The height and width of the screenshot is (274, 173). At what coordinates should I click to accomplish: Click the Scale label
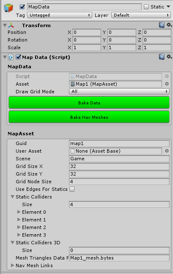point(14,48)
